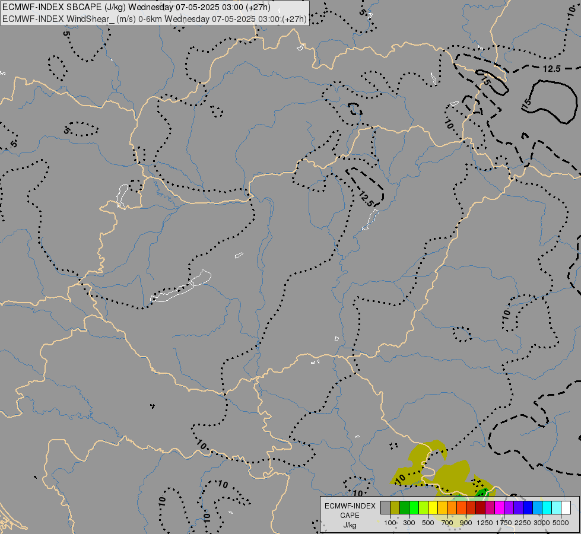Click the 'ECMWF-INDEX SBCAPE' title line
This screenshot has height=534, width=581.
click(136, 7)
